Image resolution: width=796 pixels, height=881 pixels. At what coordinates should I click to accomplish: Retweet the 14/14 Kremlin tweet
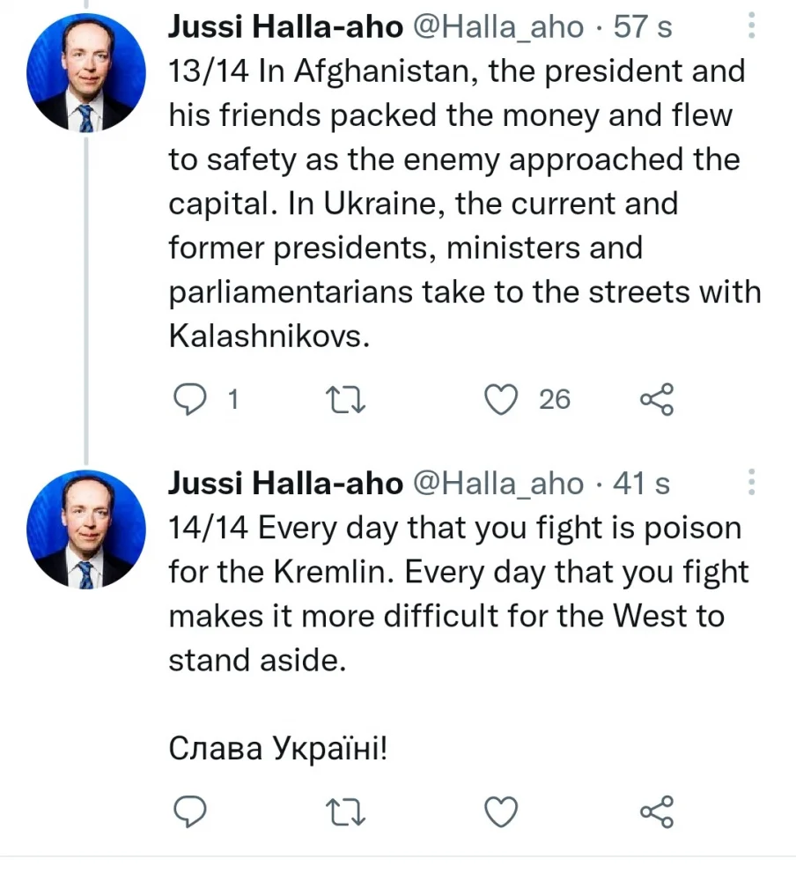coord(345,811)
